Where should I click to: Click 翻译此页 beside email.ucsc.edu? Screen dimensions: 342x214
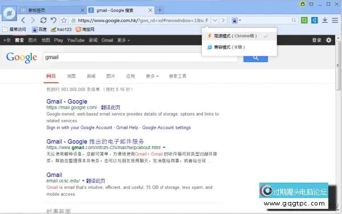coord(96,180)
